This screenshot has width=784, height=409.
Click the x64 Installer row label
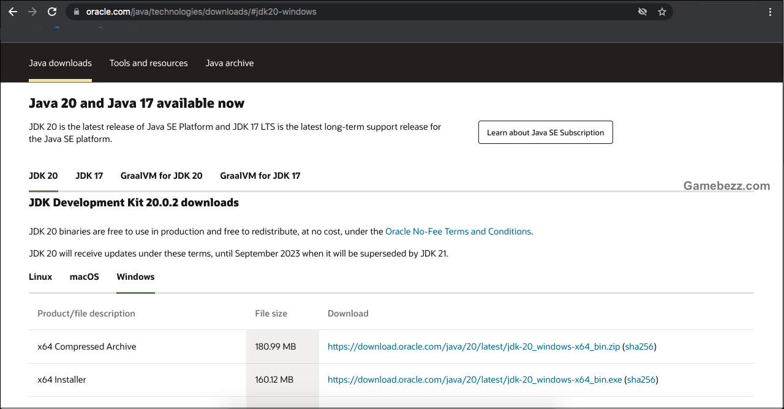(x=62, y=380)
